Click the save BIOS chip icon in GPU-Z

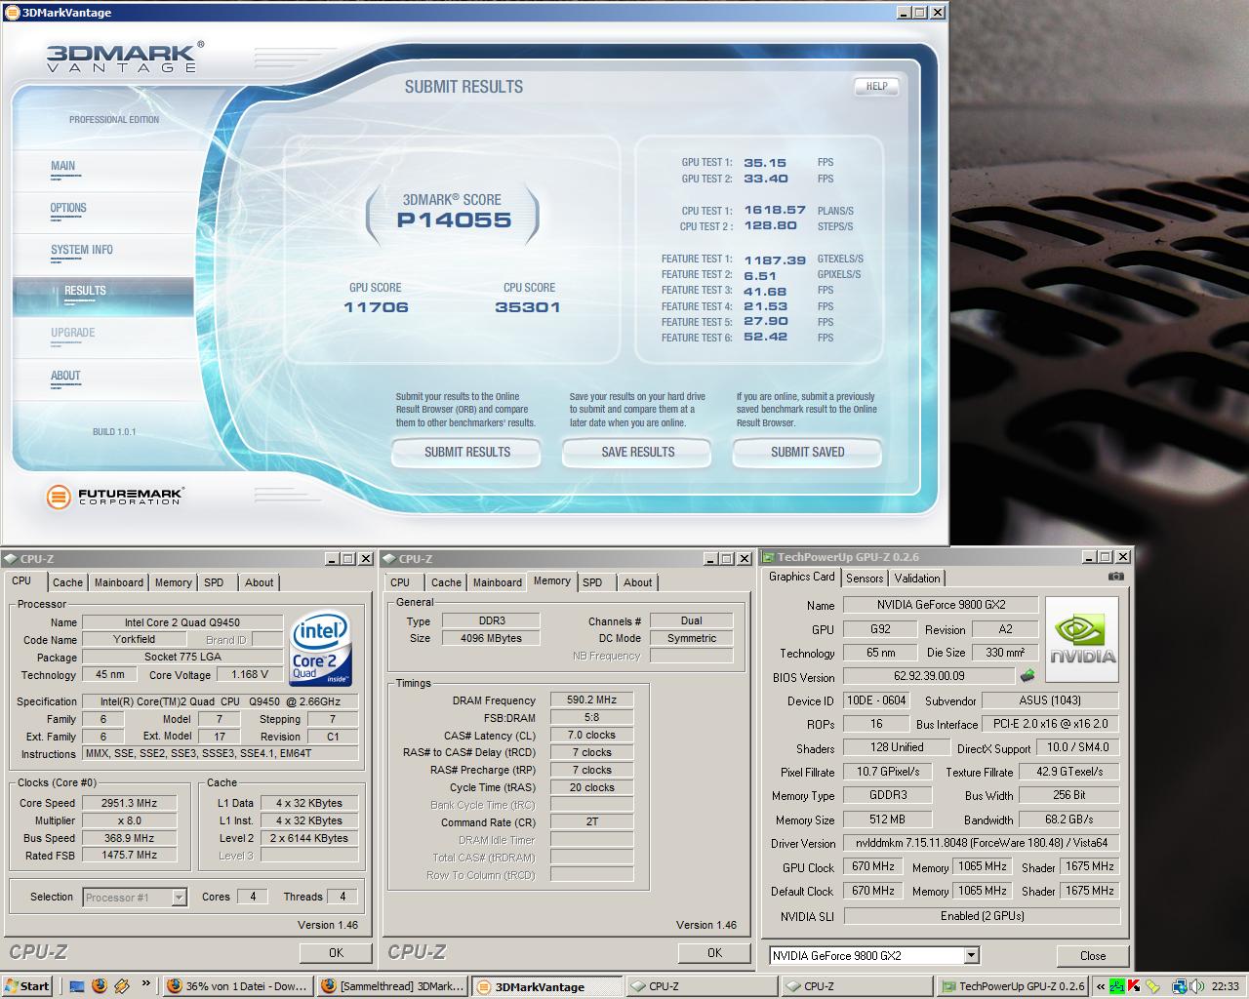(x=1027, y=675)
